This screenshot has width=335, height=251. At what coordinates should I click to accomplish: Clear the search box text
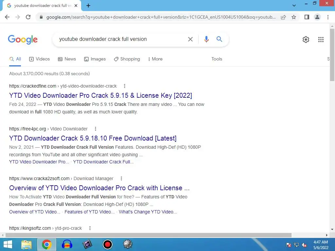pyautogui.click(x=190, y=39)
